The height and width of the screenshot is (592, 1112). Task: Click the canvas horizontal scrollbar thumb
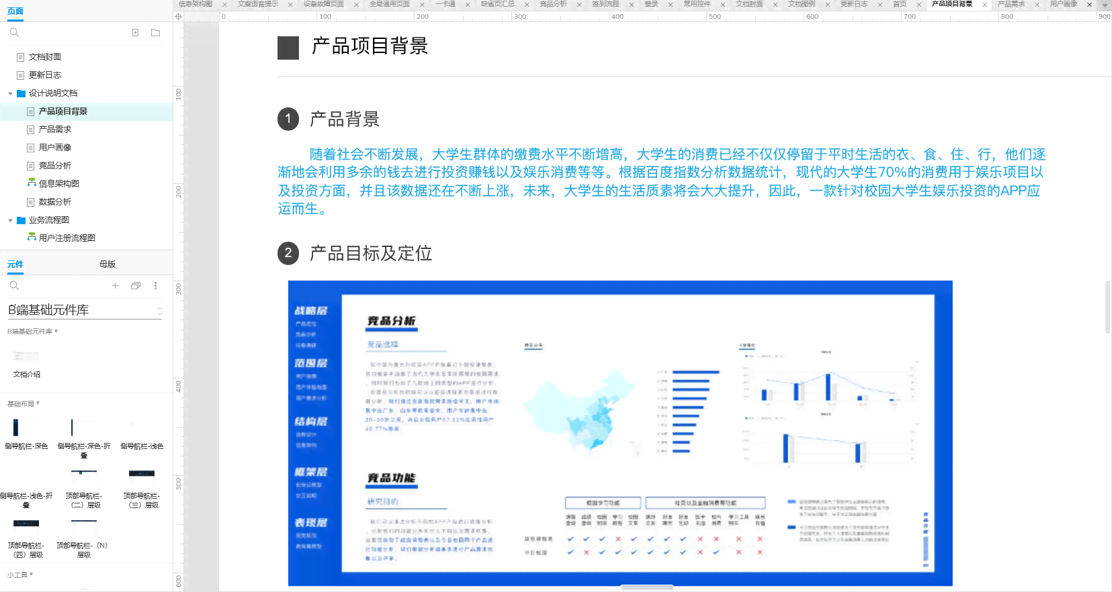click(x=646, y=587)
